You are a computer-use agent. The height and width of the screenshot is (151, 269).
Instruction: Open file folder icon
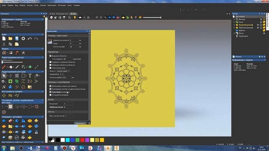click(10, 39)
